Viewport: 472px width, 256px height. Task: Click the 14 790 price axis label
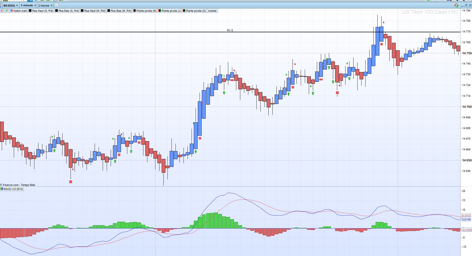[x=466, y=11]
